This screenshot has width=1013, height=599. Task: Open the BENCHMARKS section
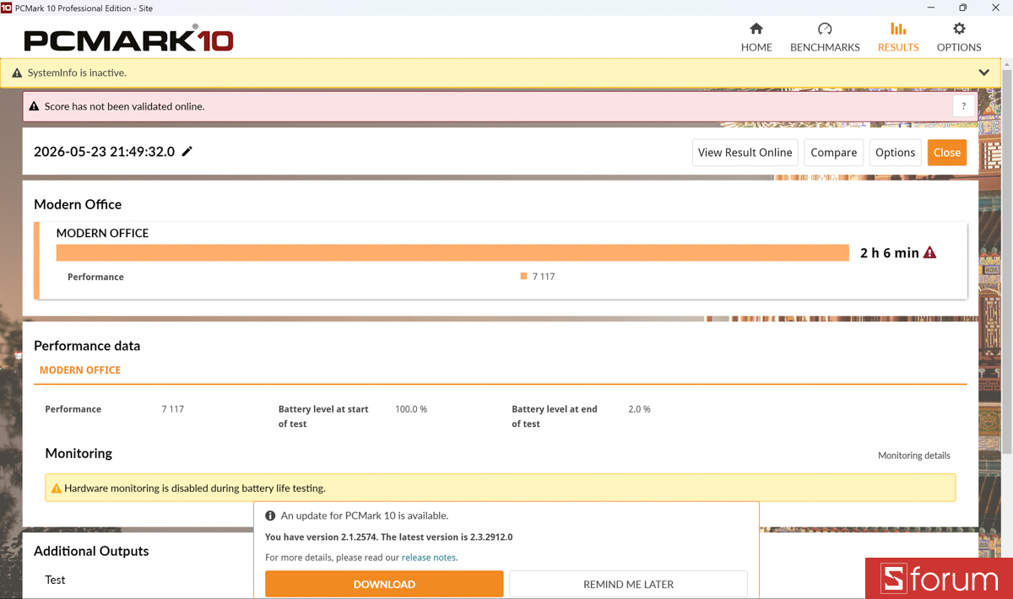tap(825, 37)
